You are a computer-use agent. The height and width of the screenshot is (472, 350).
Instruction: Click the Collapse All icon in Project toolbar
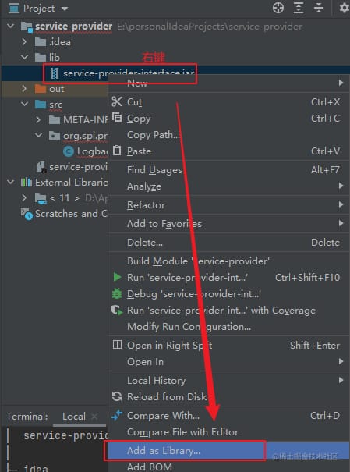[x=318, y=8]
